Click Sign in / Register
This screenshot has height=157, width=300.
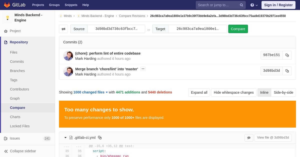tap(278, 5)
